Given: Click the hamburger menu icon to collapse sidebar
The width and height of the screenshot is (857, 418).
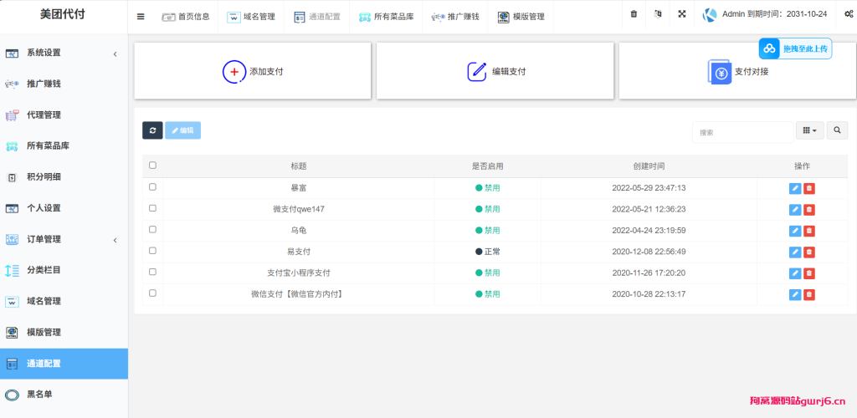Looking at the screenshot, I should (141, 16).
